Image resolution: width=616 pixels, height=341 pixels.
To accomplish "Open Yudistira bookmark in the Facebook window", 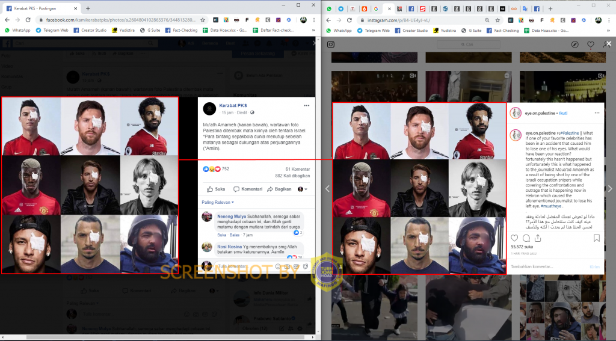I will click(x=123, y=30).
